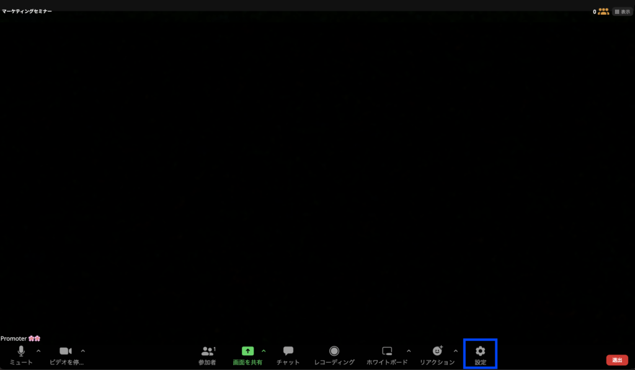Open the 設定 (Settings) gear icon

point(480,351)
